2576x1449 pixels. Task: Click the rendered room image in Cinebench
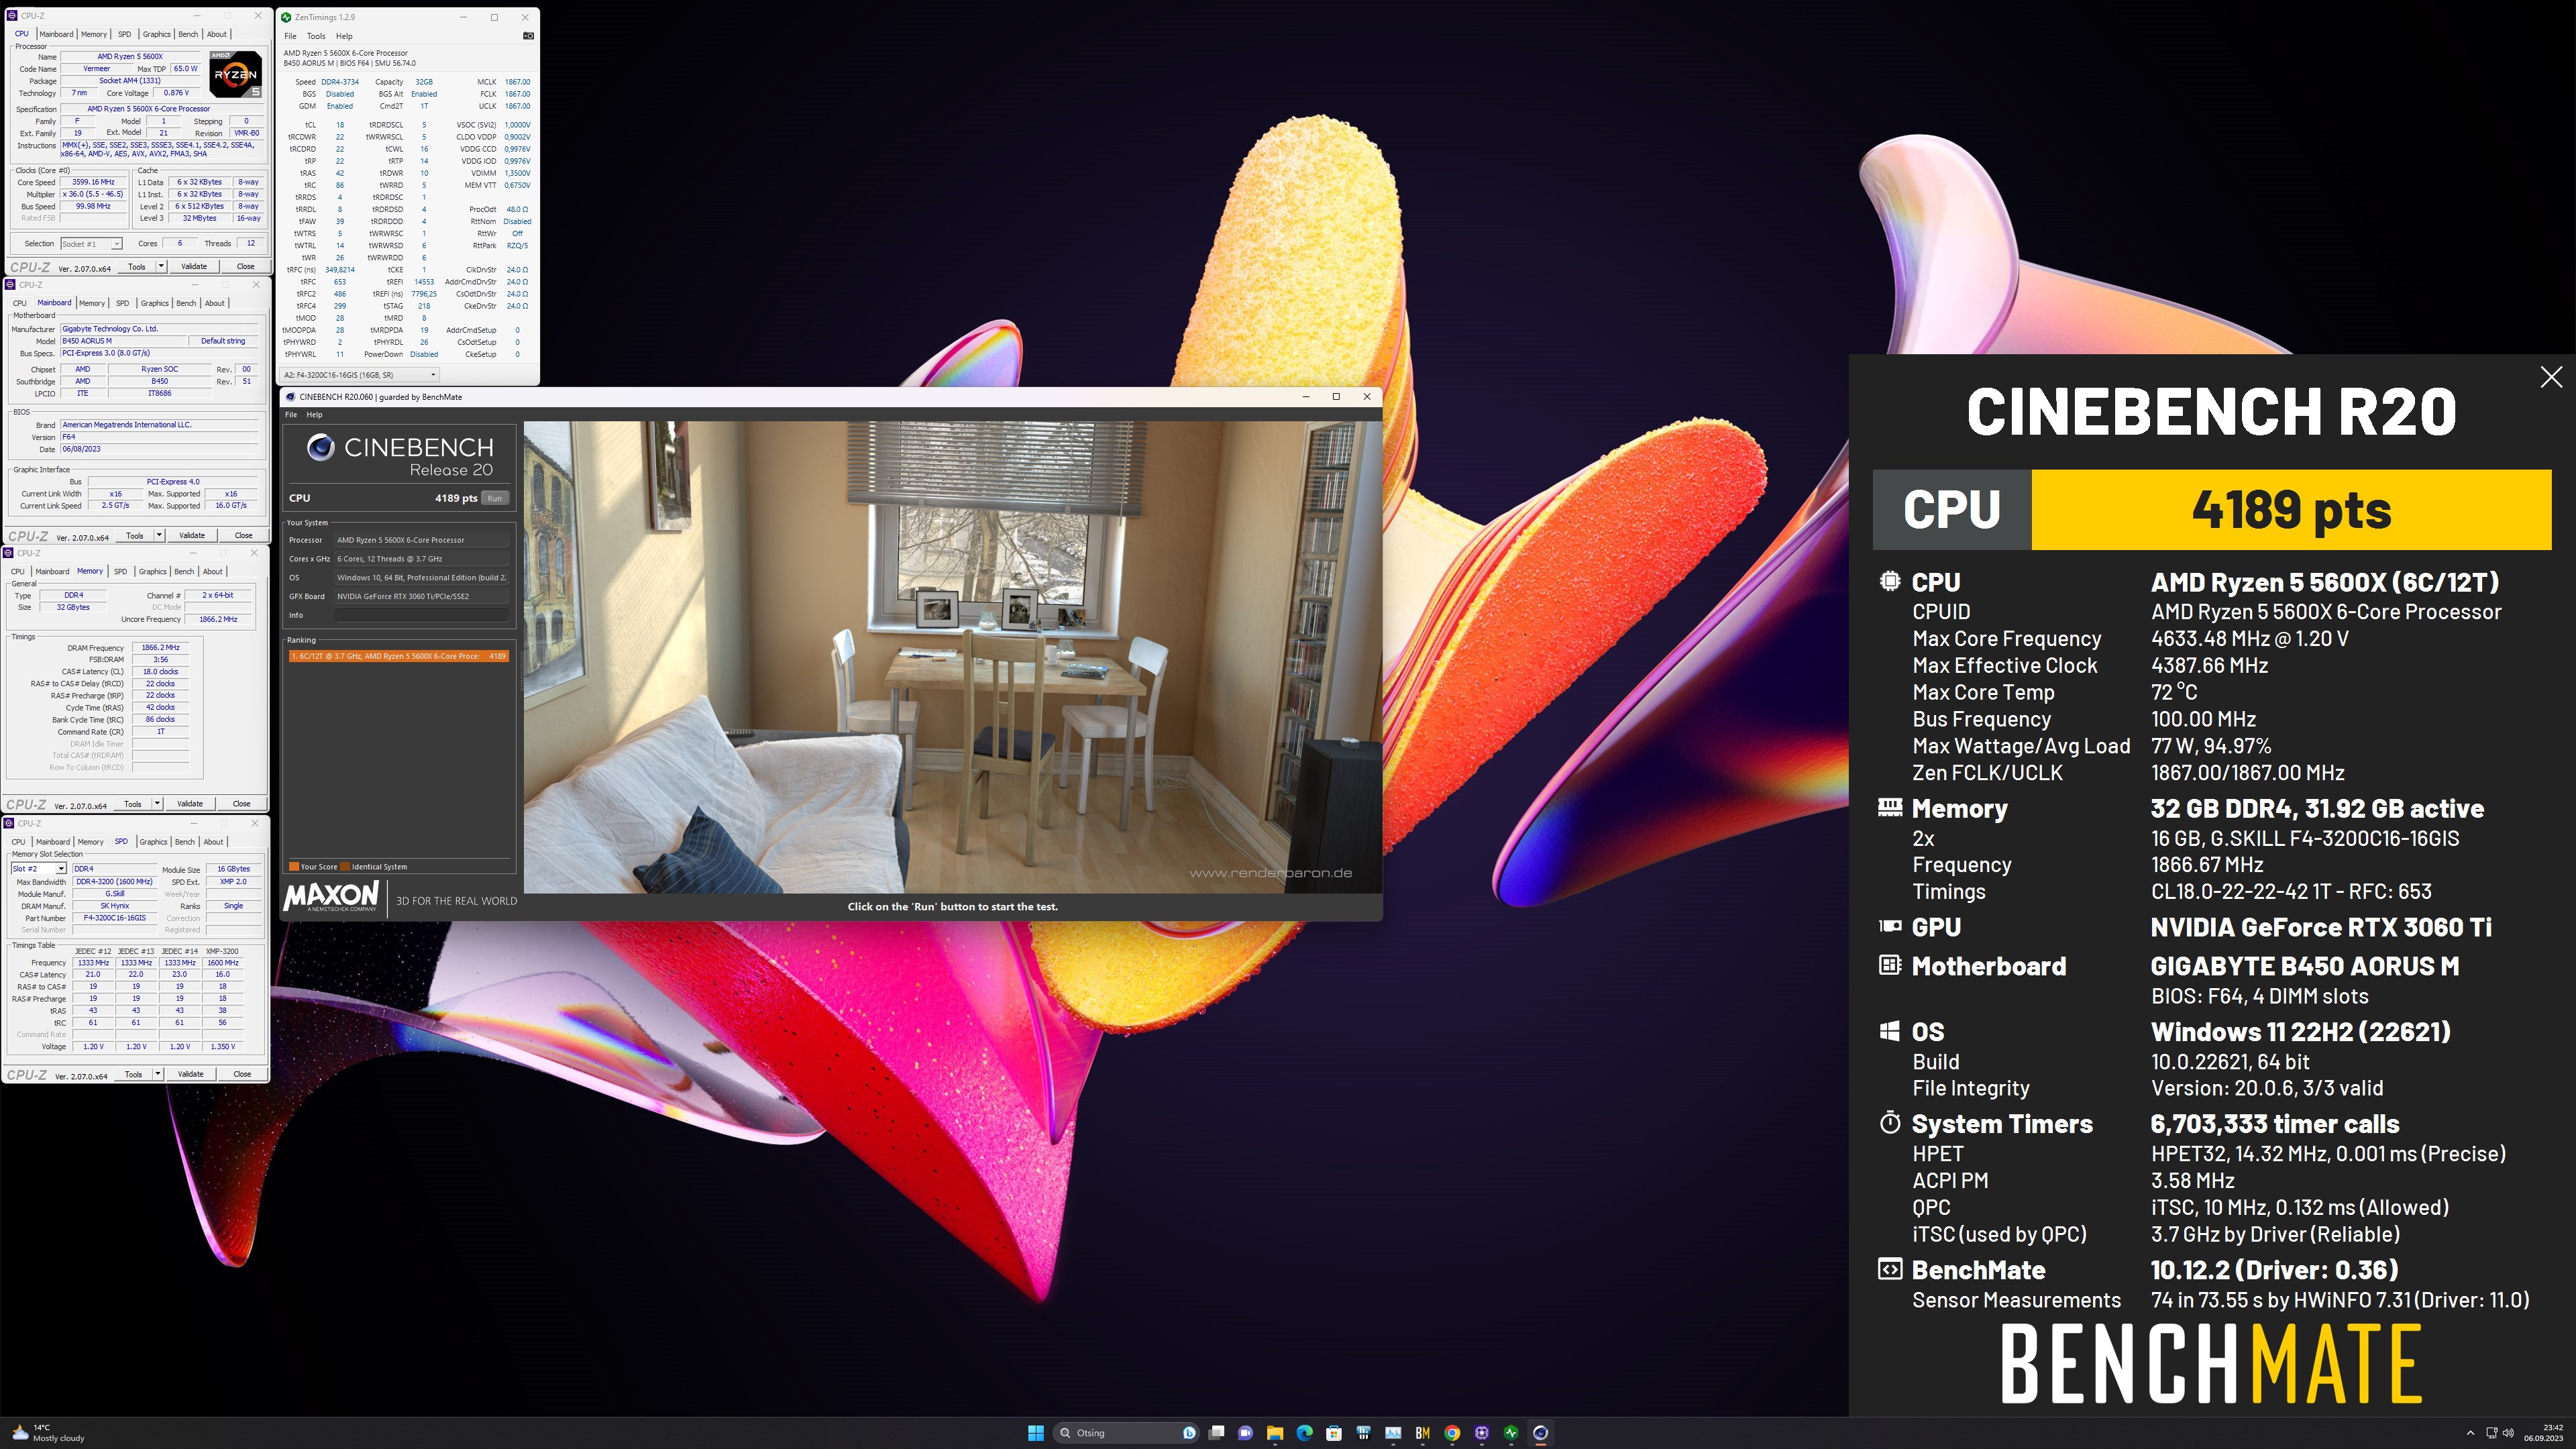point(952,657)
